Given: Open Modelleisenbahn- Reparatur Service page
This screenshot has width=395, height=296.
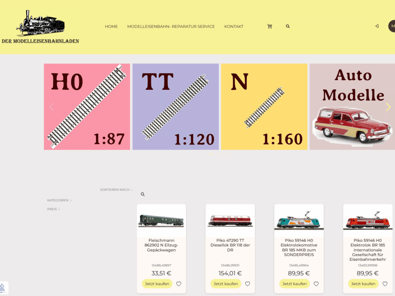Looking at the screenshot, I should click(171, 27).
